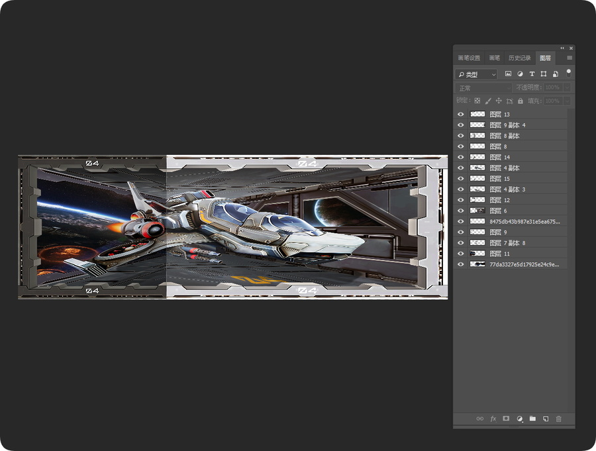Switch to the 画笔 tab
596x451 pixels.
[494, 58]
